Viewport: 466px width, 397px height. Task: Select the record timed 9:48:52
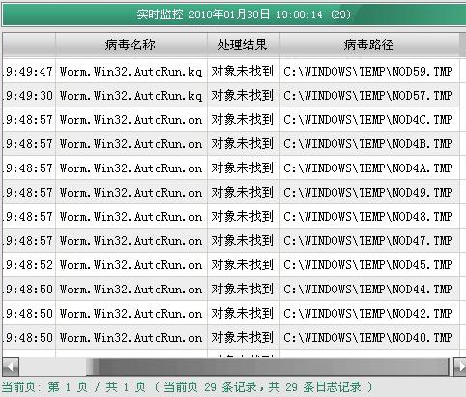(x=231, y=264)
